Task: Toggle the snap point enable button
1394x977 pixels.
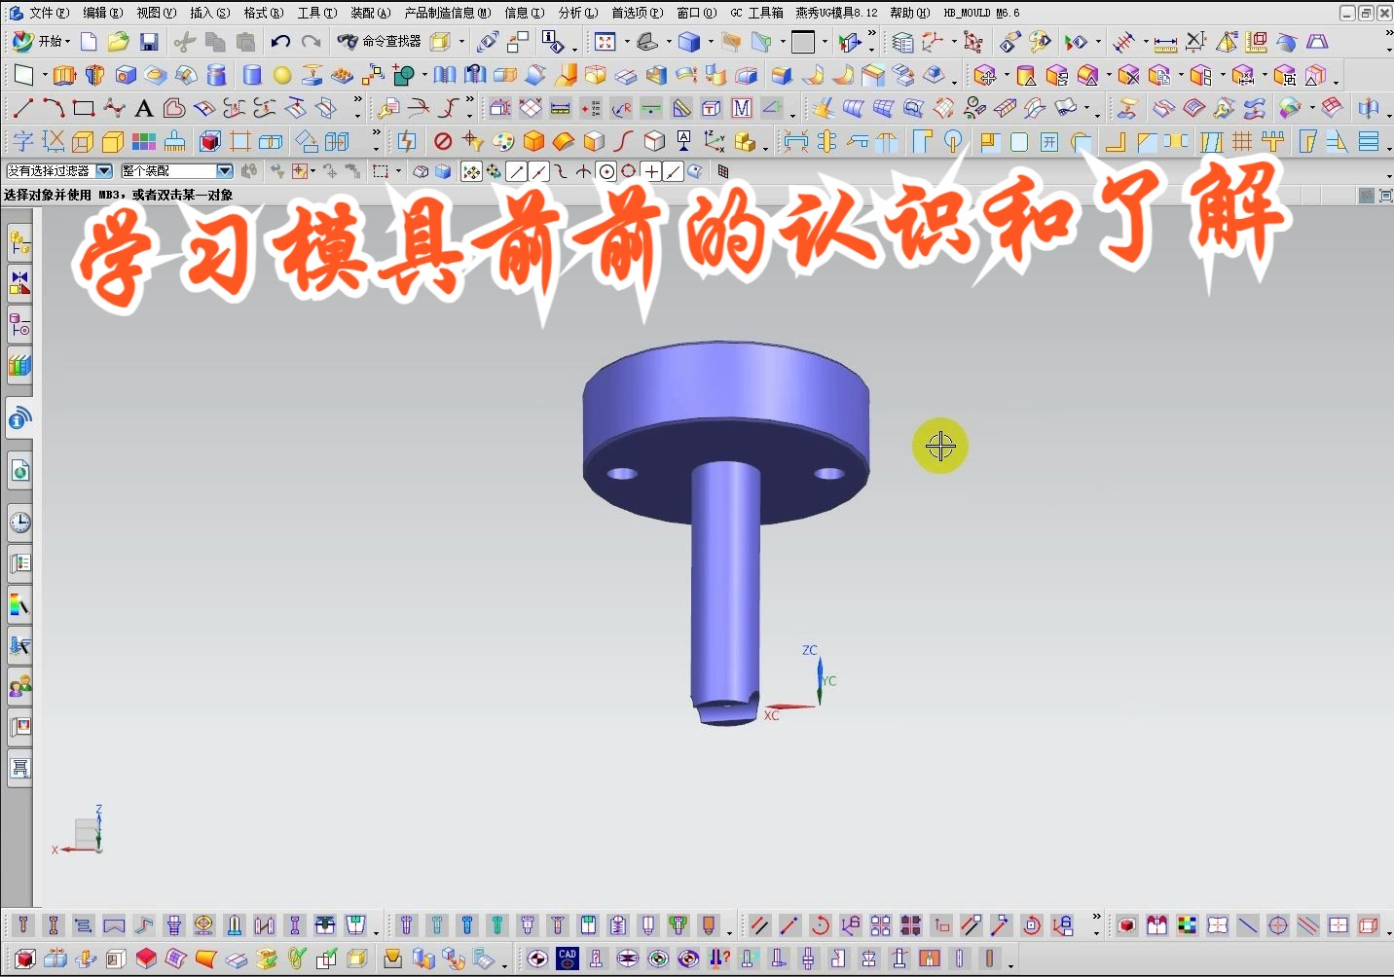Action: coord(471,172)
